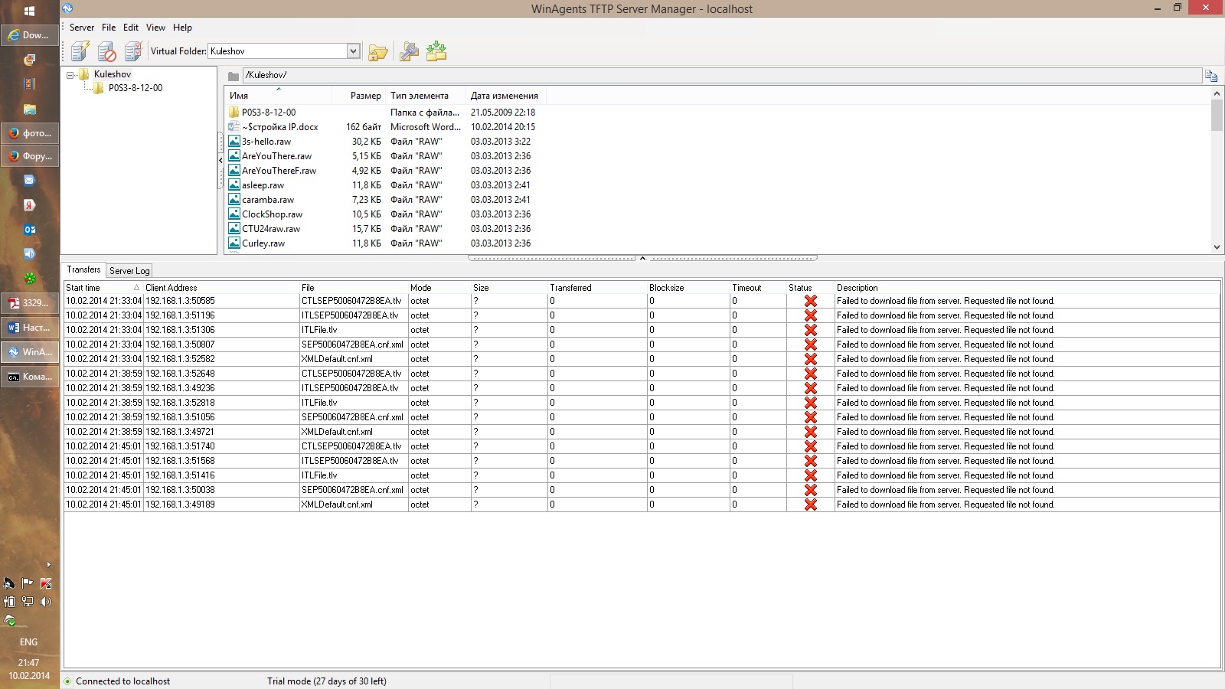Collapse the Kuleshov tree node
The width and height of the screenshot is (1225, 689).
pyautogui.click(x=70, y=75)
